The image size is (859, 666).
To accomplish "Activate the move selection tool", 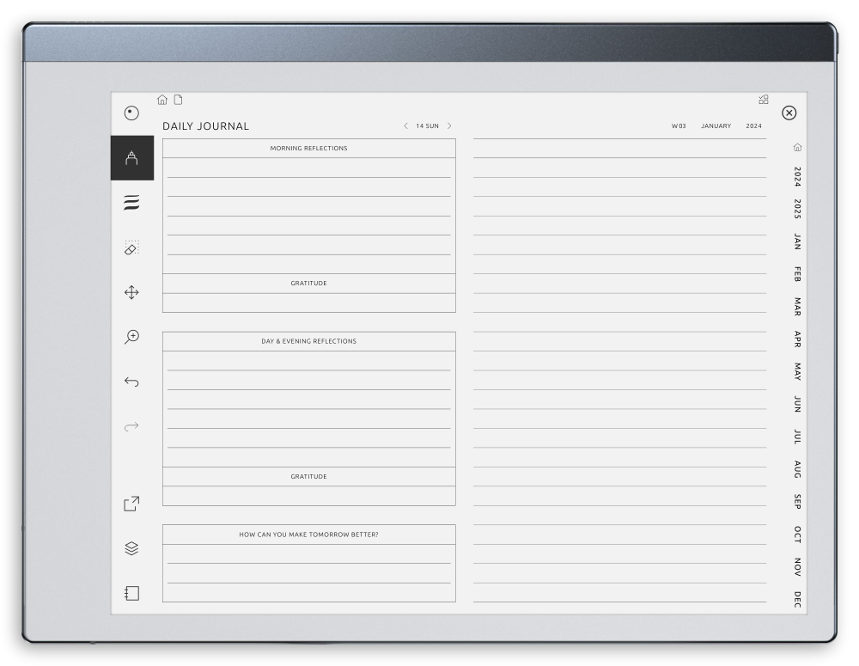I will (x=131, y=292).
